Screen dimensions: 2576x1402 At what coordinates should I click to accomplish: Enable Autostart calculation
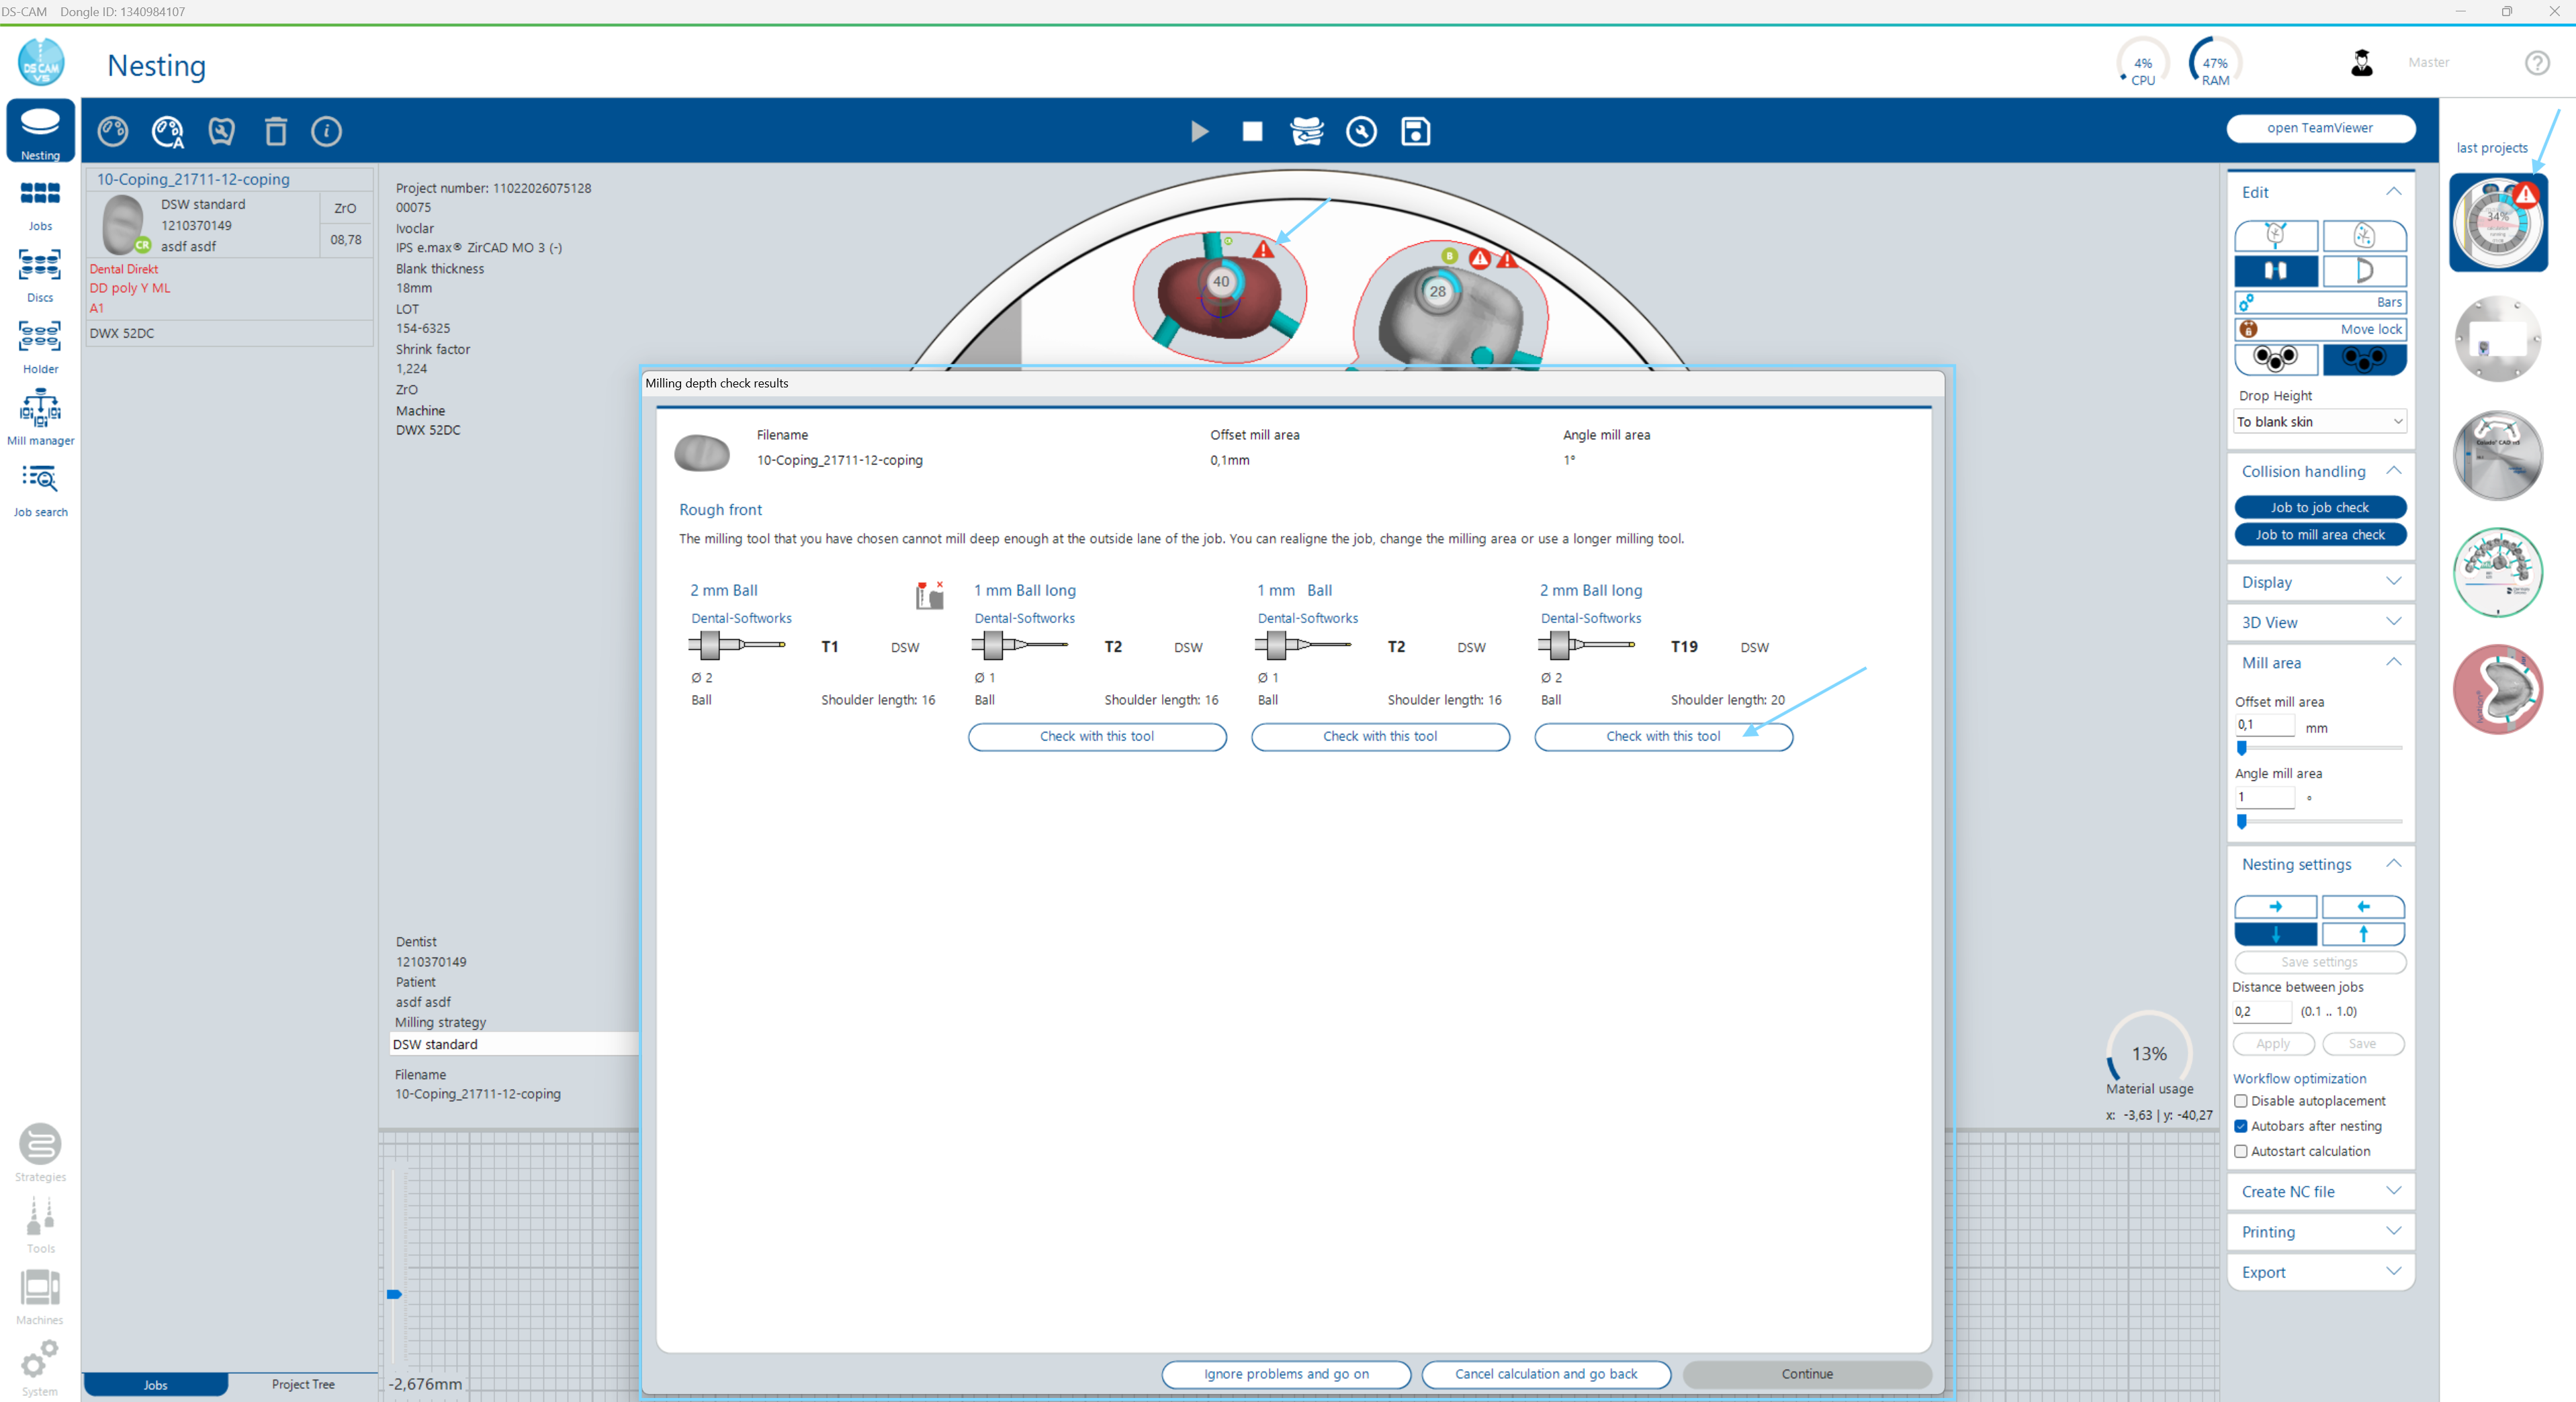coord(2242,1151)
